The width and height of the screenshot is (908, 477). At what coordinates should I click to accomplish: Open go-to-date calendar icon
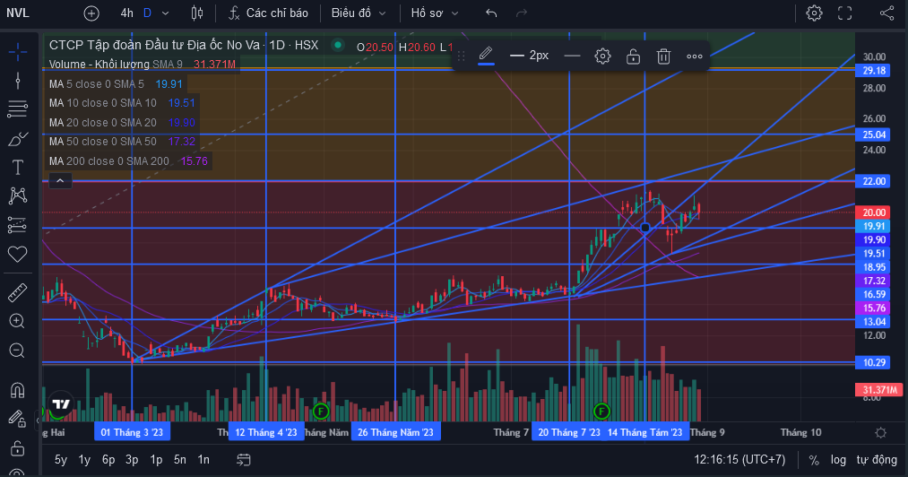click(x=244, y=460)
